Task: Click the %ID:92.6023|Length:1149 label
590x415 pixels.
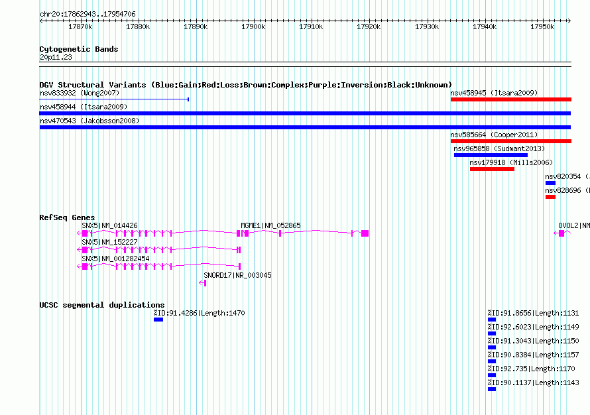Action: (x=533, y=327)
